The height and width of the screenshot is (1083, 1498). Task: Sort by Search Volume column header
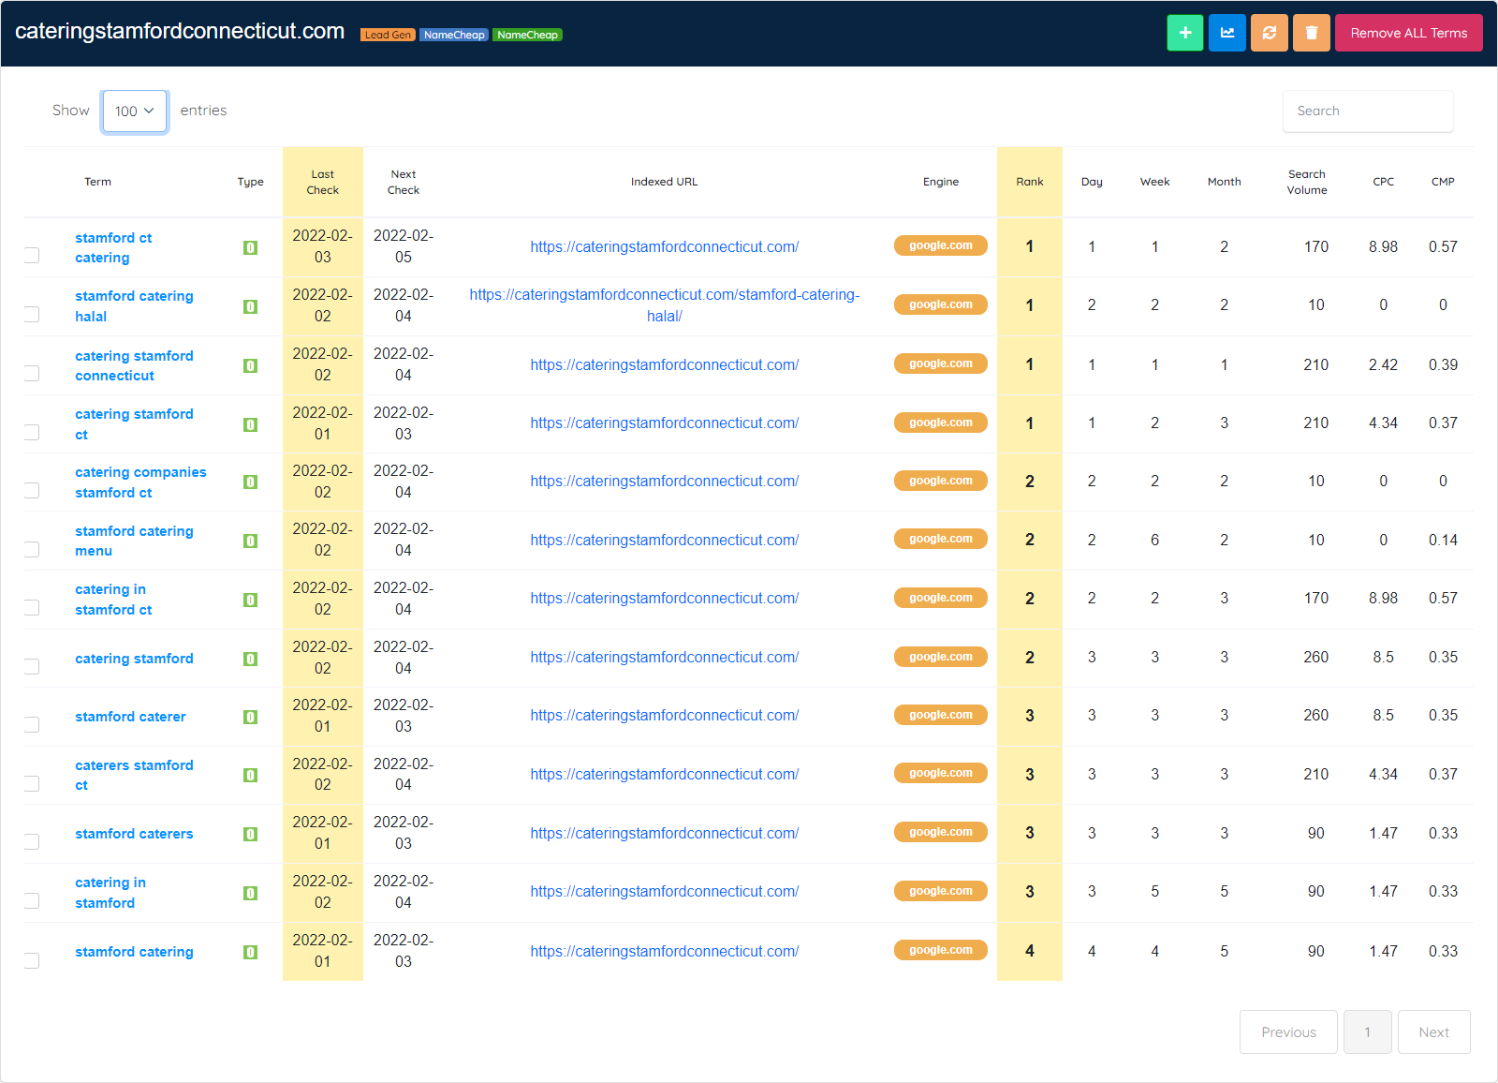pos(1307,182)
